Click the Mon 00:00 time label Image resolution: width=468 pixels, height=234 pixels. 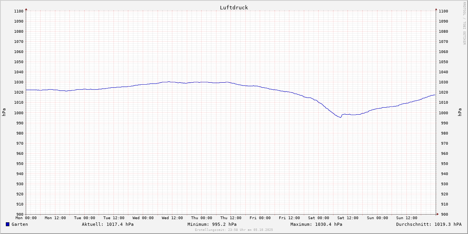(x=26, y=218)
